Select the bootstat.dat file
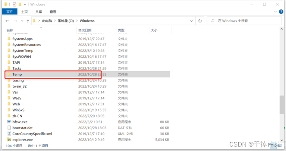Image resolution: width=286 pixels, height=151 pixels. coord(22,128)
